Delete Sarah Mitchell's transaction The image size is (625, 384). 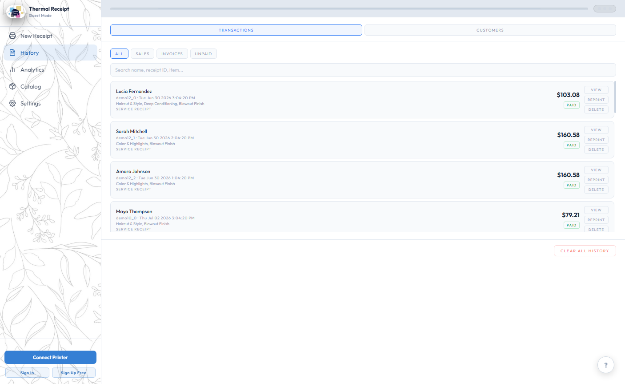tap(596, 150)
